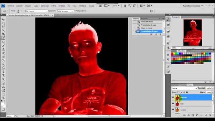Viewport: 215px width, 121px height.
Task: Hide the naranja layer
Action: (173, 110)
